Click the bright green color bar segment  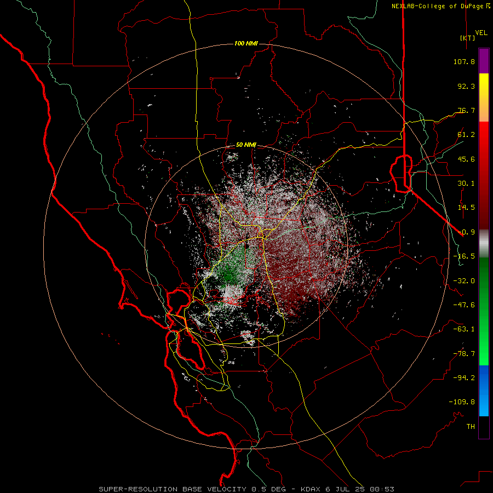click(484, 311)
